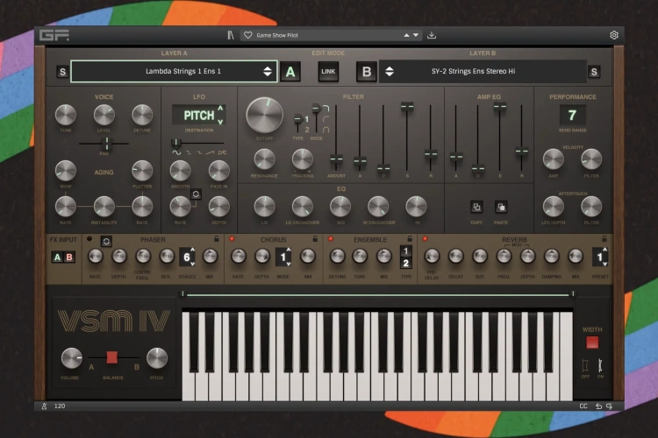Screen dimensions: 658x438
Task: Step to previous preset with up arrow
Action: (x=406, y=35)
